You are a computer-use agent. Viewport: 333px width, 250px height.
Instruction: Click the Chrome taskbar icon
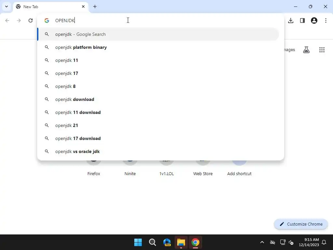tap(195, 242)
